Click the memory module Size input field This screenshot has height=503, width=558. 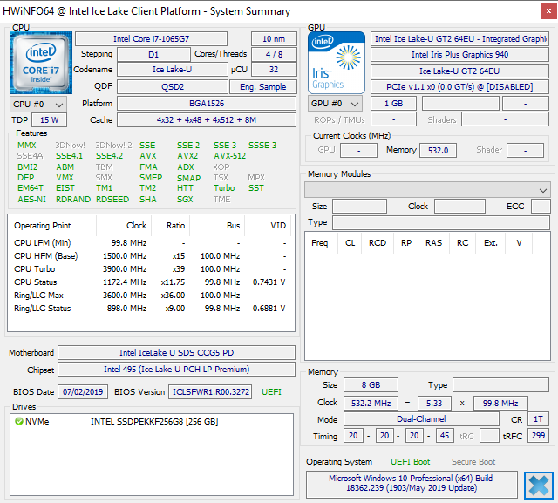point(359,207)
